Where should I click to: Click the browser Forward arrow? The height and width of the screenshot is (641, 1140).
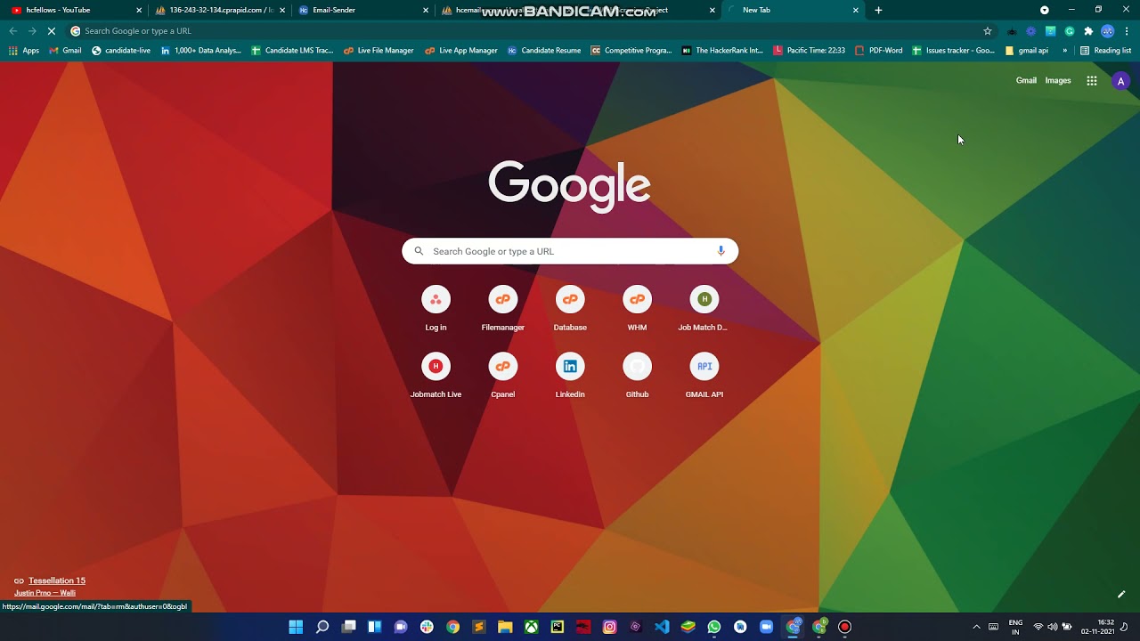point(32,31)
